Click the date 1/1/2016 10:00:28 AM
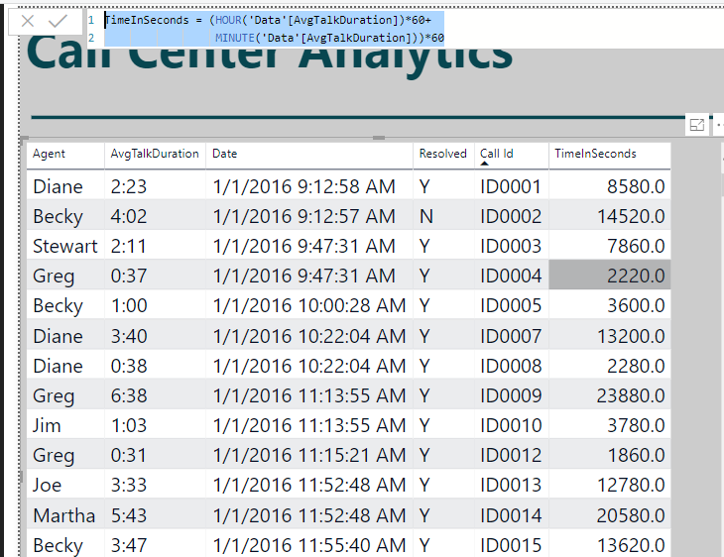The height and width of the screenshot is (557, 724). [308, 305]
